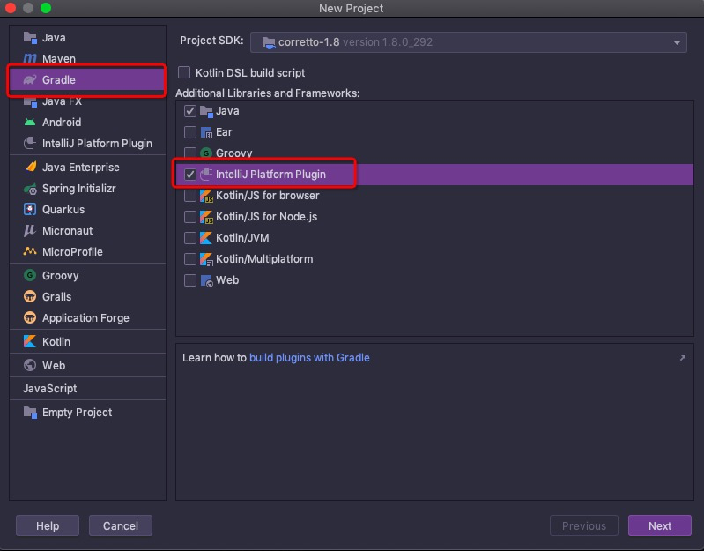This screenshot has height=551, width=704.
Task: Click the 'corretto-1.8' SDK name text
Action: pos(309,42)
